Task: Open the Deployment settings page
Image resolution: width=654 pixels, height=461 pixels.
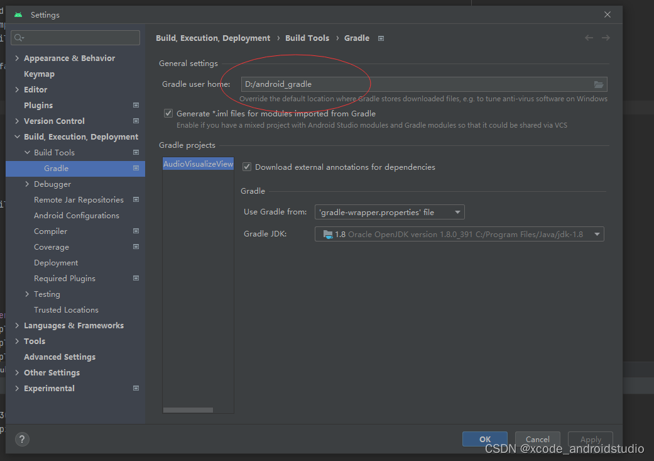Action: coord(56,263)
